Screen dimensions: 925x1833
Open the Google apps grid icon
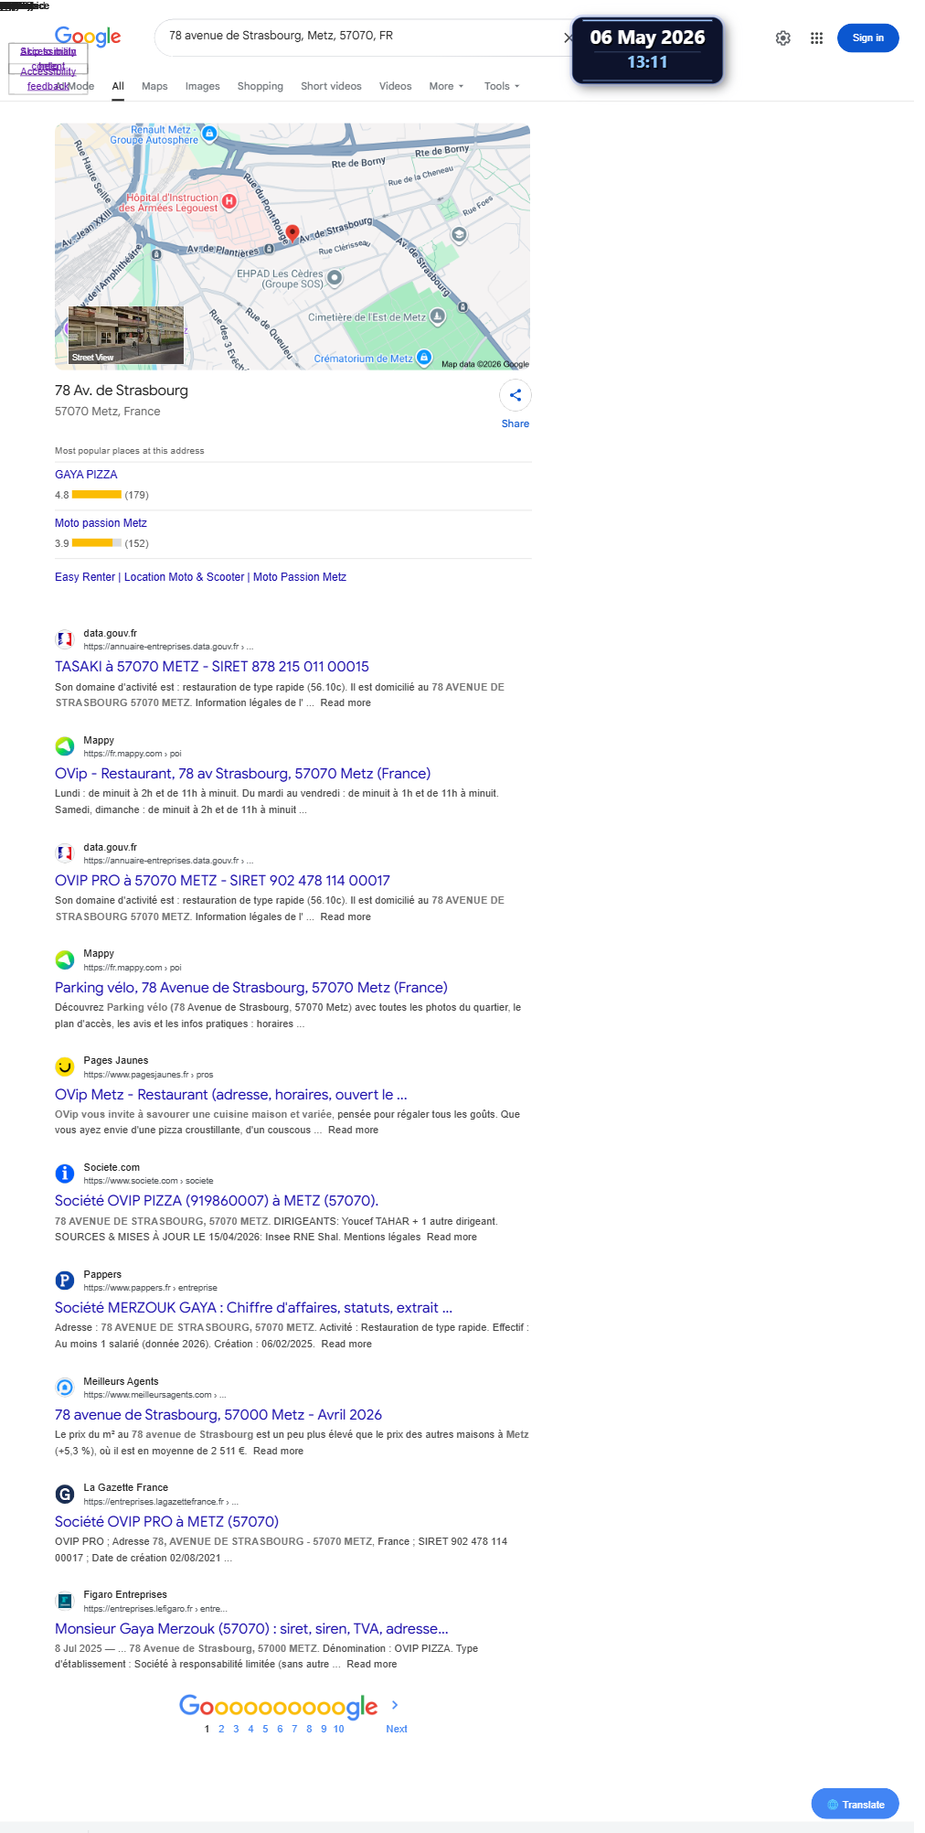817,38
